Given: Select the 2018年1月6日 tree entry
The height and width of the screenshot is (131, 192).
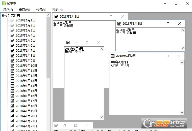Looking at the screenshot, I should tap(25, 46).
